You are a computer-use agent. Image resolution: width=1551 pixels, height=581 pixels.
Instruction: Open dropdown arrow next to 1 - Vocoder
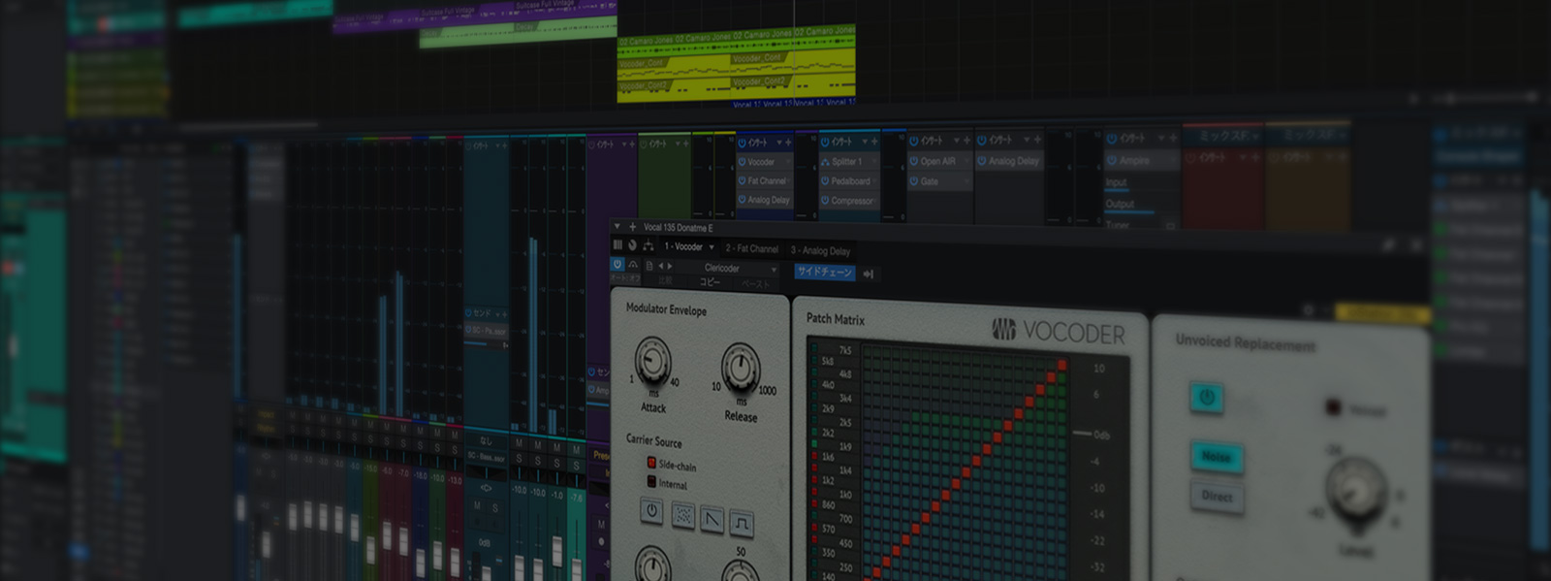[712, 247]
